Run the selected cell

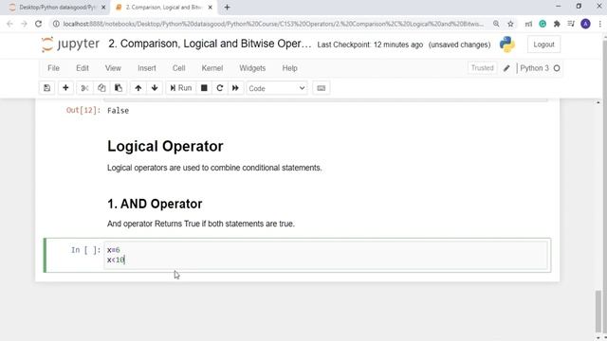coord(181,88)
